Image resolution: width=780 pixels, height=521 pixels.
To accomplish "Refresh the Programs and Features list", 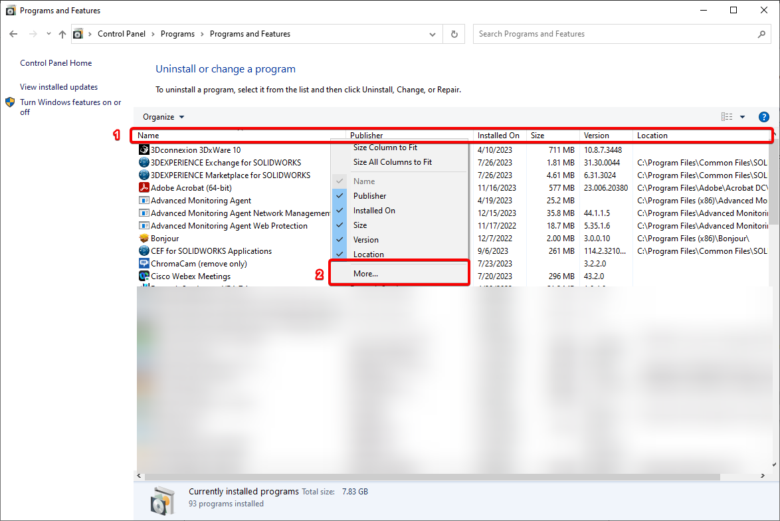I will (454, 34).
